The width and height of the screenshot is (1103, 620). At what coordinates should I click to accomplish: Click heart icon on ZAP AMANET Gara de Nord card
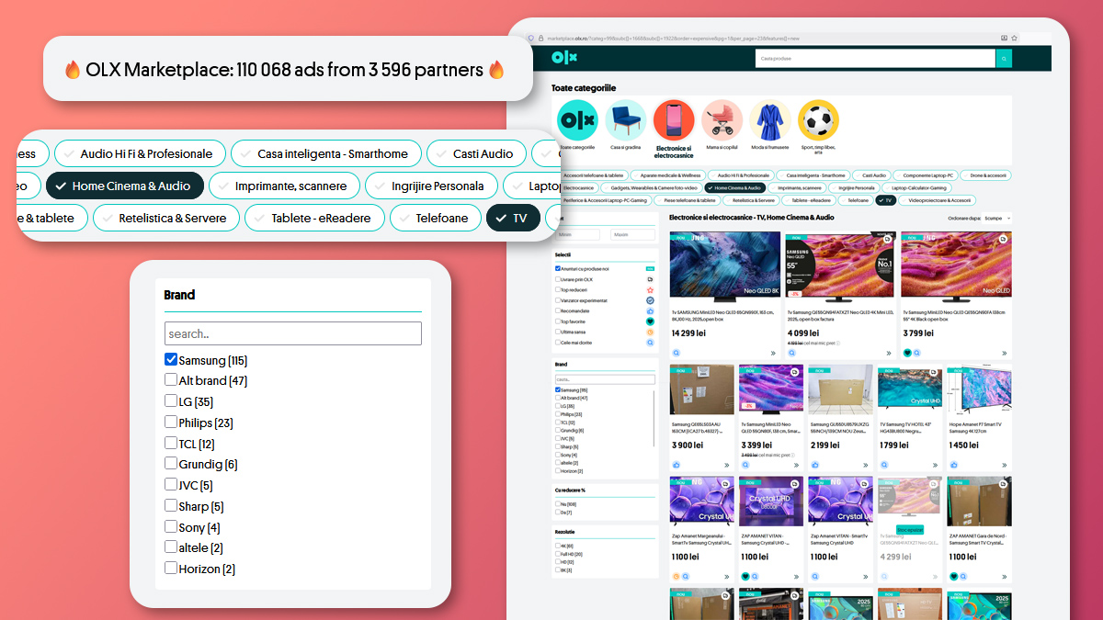click(x=953, y=576)
